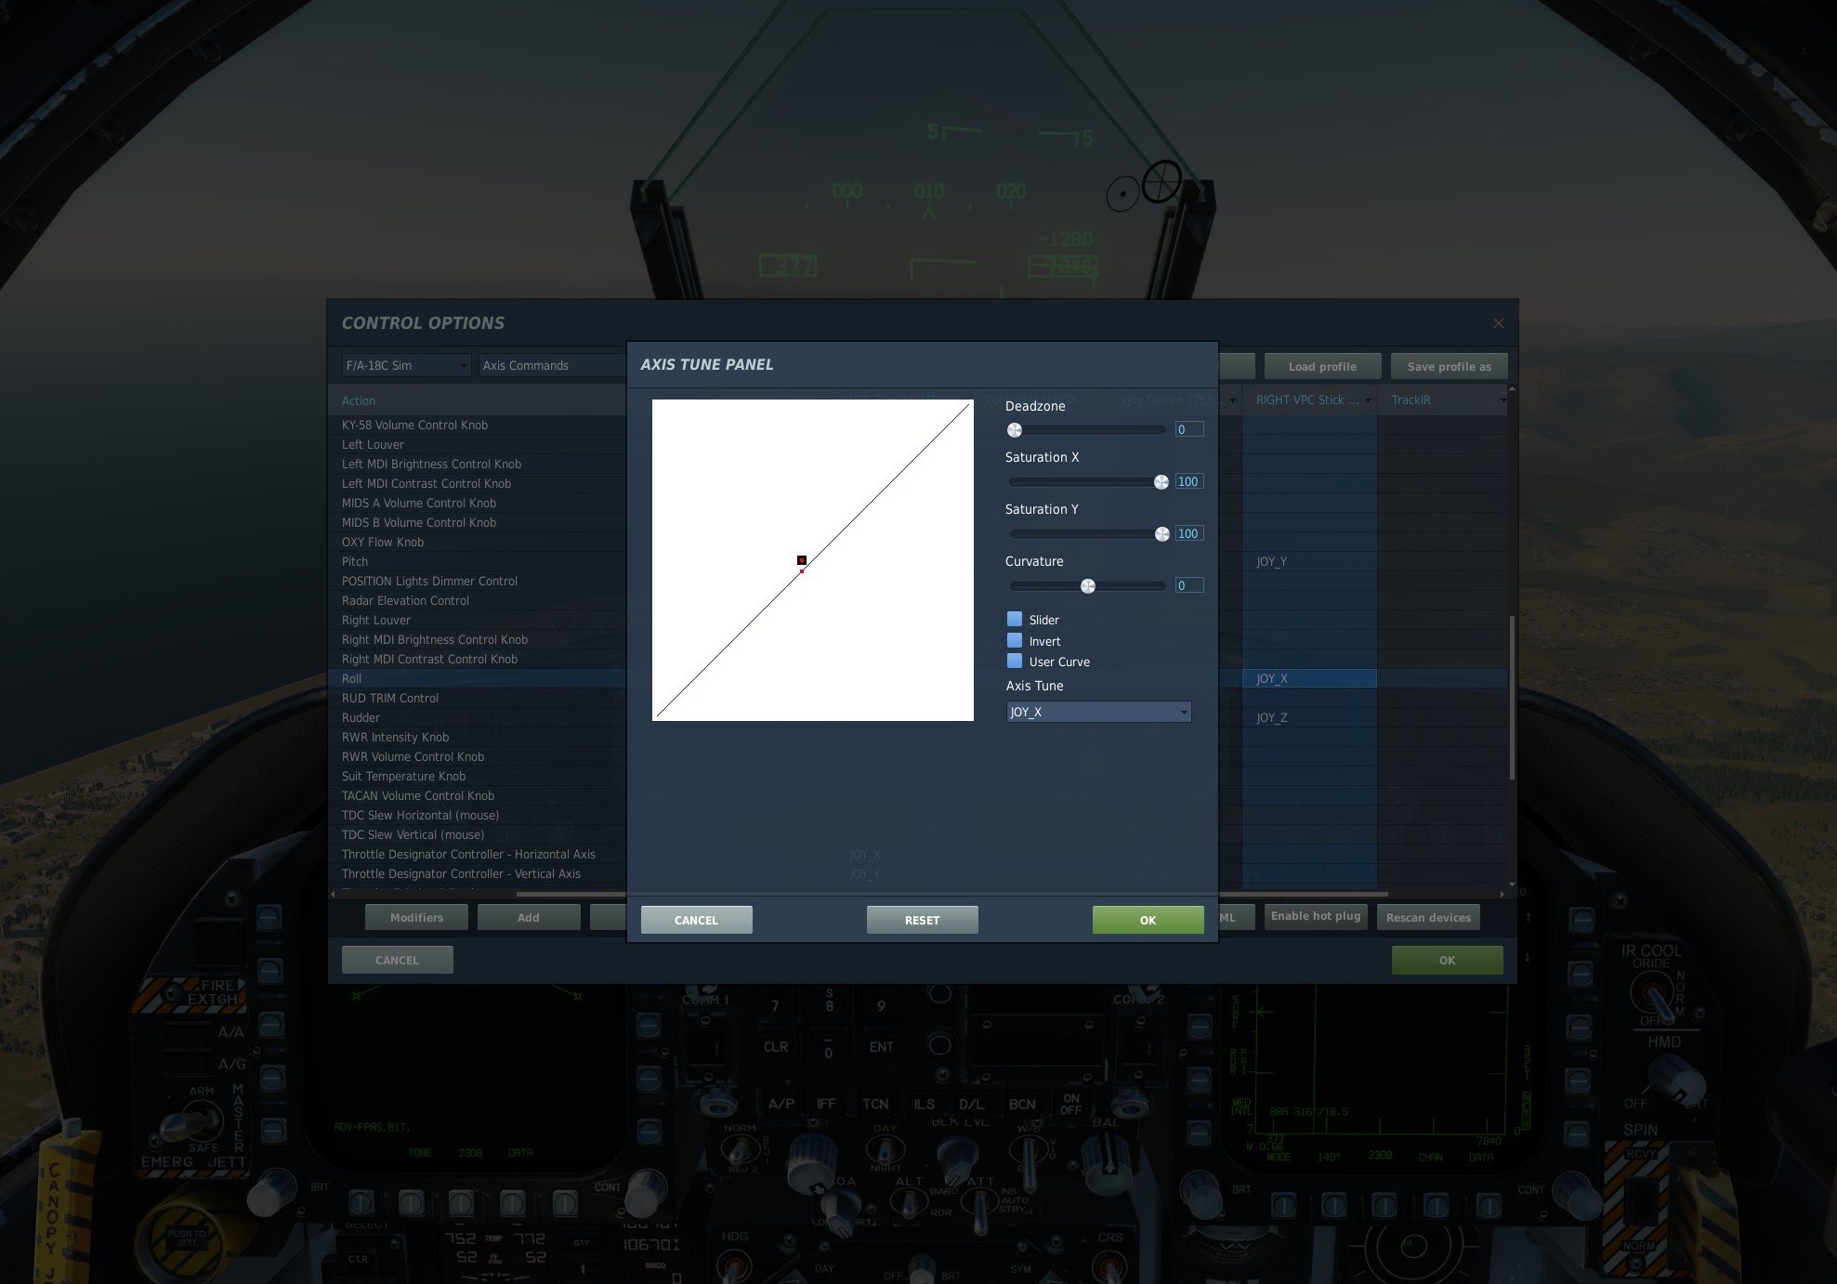Screen dimensions: 1837x1284
Task: Click Cancel in Axis Tune Panel
Action: pyautogui.click(x=696, y=920)
